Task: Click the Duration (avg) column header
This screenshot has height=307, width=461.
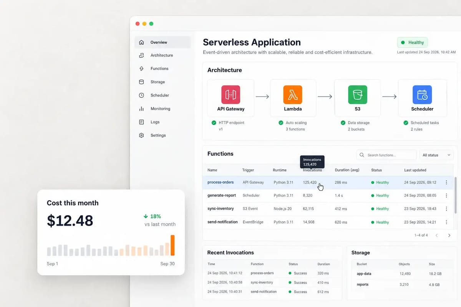Action: [348, 170]
